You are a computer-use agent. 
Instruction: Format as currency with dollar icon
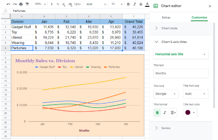[52, 4]
